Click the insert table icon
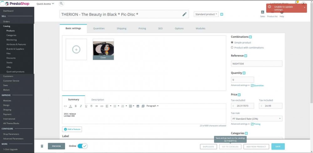This screenshot has height=153, width=313. [130, 106]
